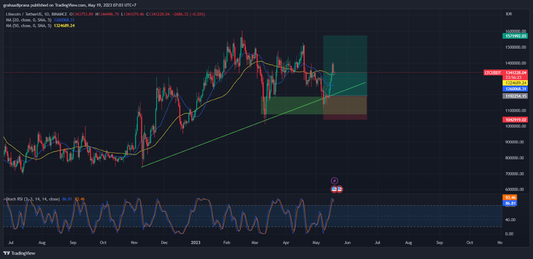Click the 2023 label on time axis
Screen dimensions: 533x259
[196, 243]
